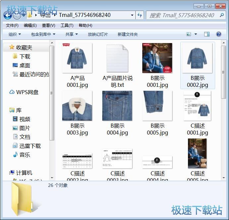Open the 文件(F) menu
The height and width of the screenshot is (220, 229).
[x=12, y=26]
